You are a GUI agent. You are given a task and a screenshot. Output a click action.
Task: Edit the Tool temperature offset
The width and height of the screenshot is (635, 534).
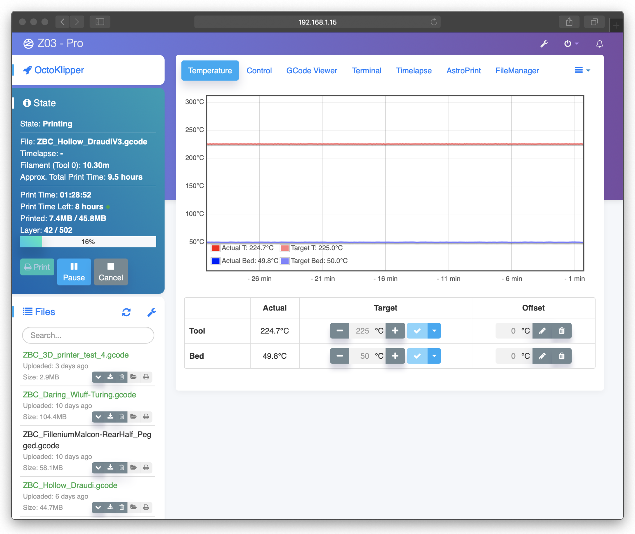pos(542,331)
